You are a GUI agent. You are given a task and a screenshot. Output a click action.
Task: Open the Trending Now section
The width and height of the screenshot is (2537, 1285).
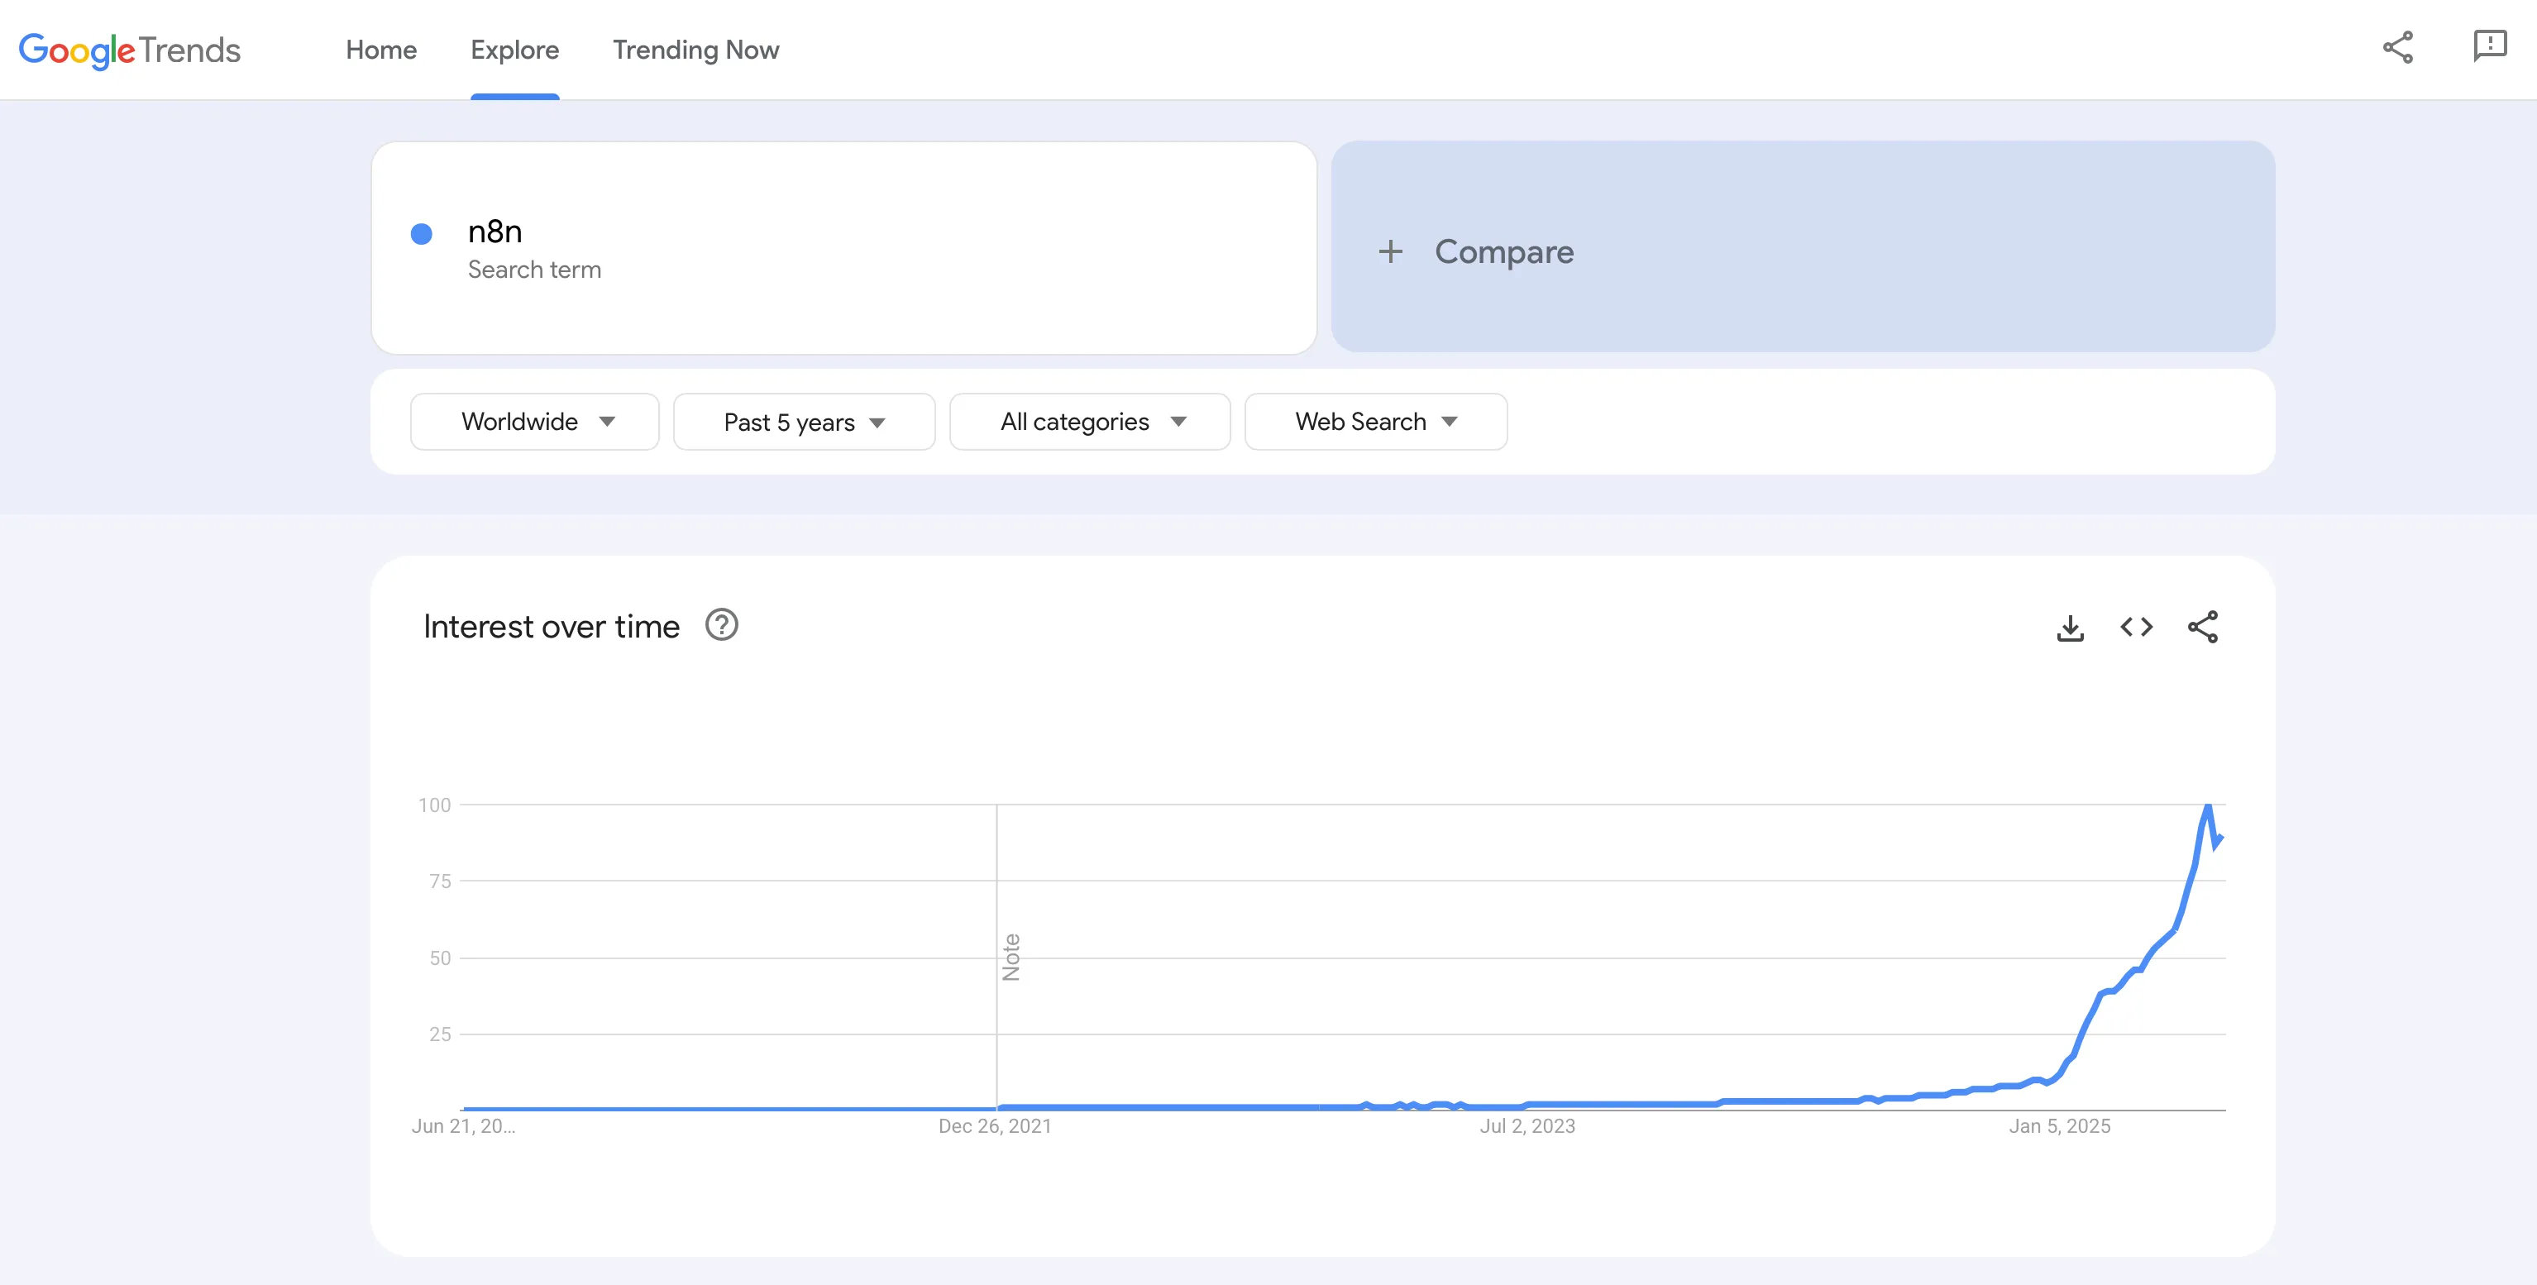click(696, 50)
